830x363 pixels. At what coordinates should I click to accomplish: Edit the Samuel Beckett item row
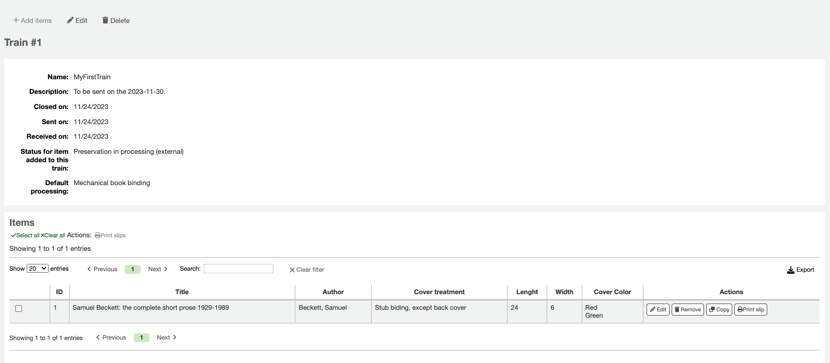pyautogui.click(x=658, y=309)
